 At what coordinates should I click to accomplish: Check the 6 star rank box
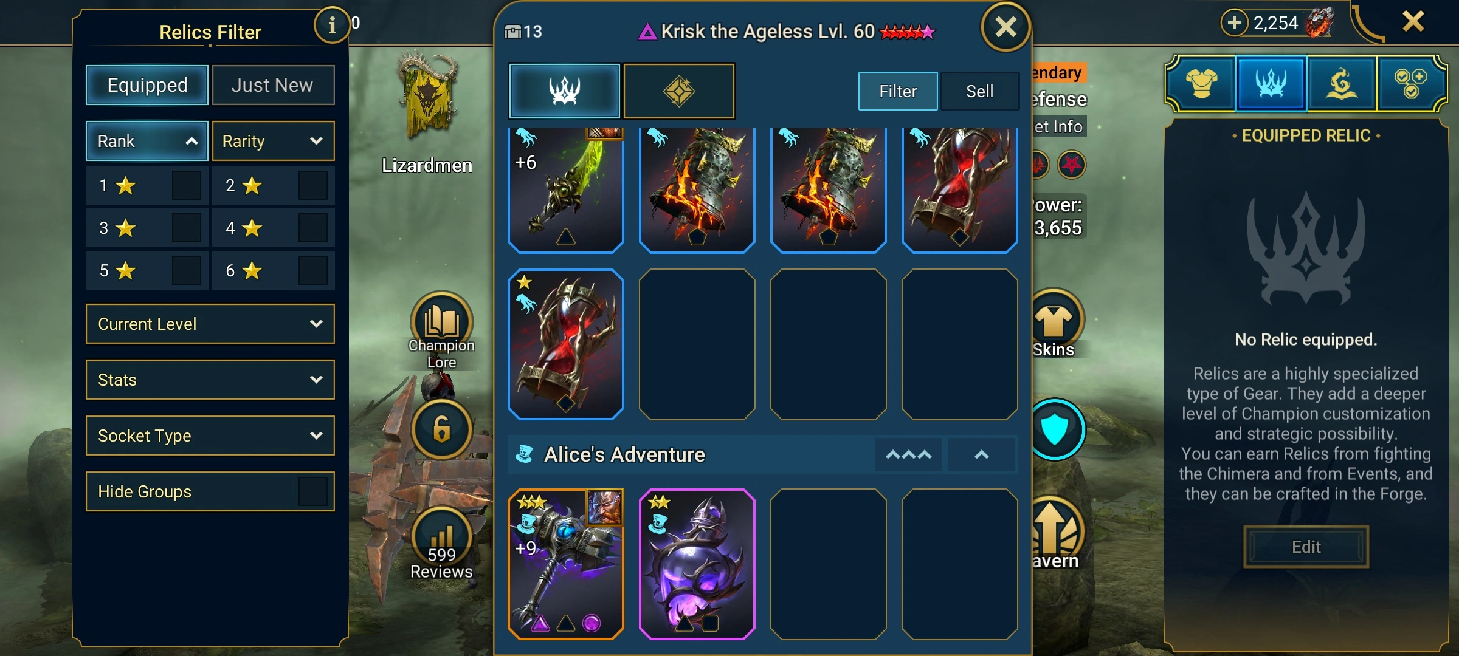click(x=312, y=270)
